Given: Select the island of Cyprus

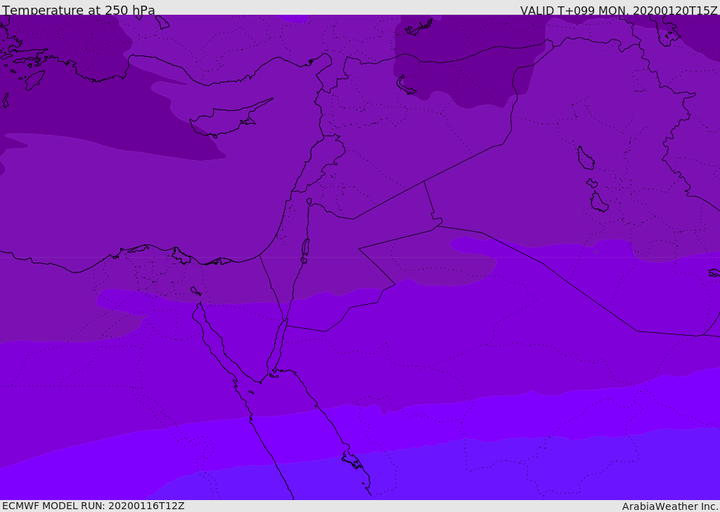Looking at the screenshot, I should pyautogui.click(x=225, y=121).
